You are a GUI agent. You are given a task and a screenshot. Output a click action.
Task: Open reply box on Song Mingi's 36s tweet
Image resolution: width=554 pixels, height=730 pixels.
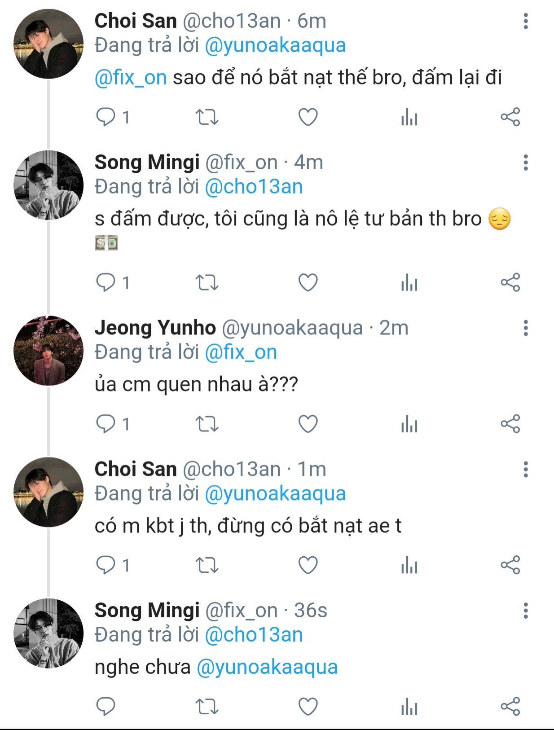tap(106, 707)
